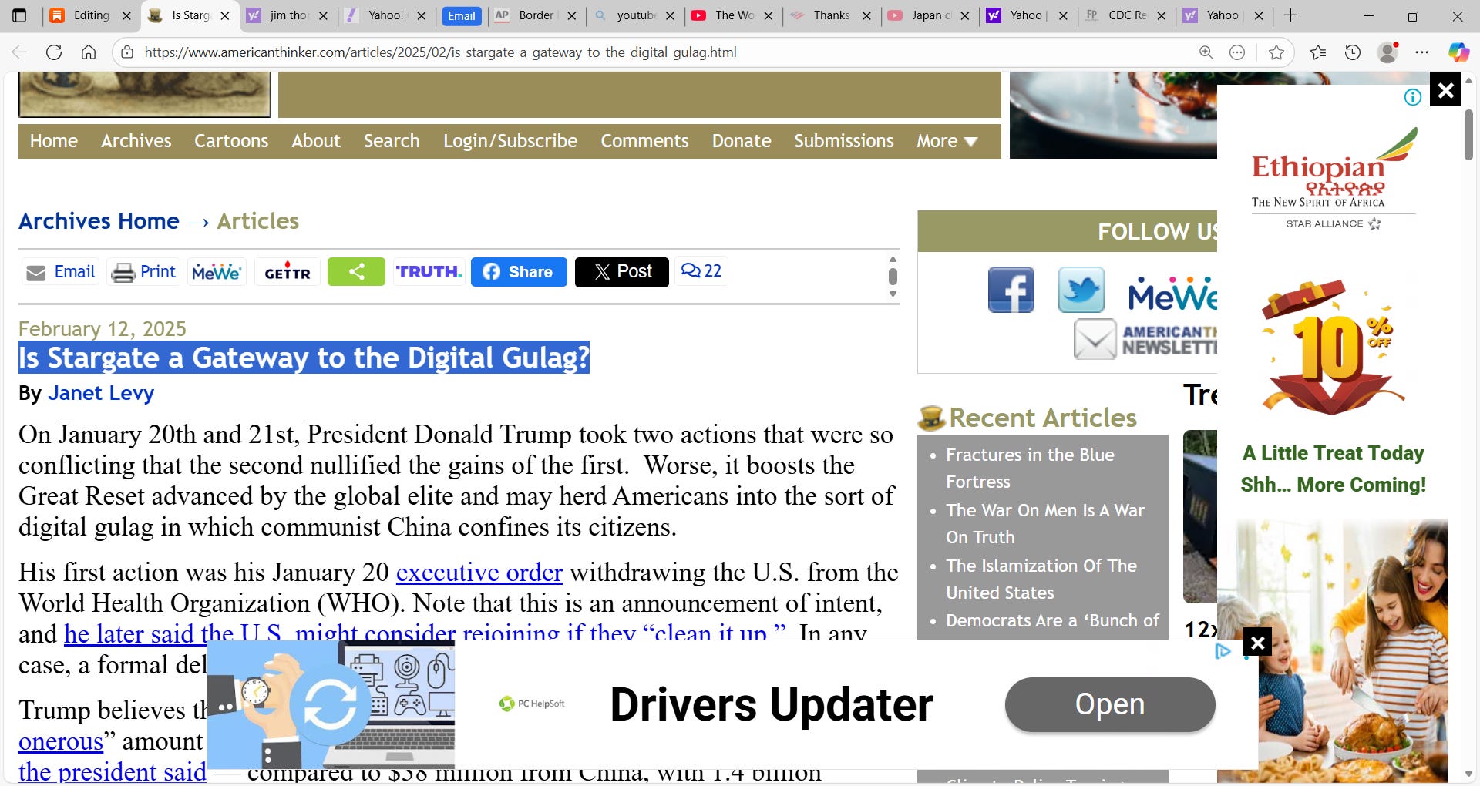Open the Comments navigation item
Screen dimensions: 1480x786
click(644, 141)
